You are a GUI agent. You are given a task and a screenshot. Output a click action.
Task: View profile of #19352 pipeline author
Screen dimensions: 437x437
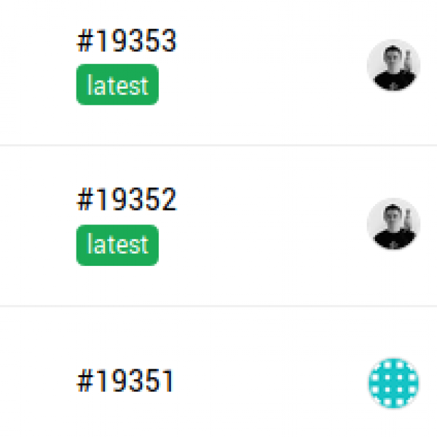click(x=393, y=224)
